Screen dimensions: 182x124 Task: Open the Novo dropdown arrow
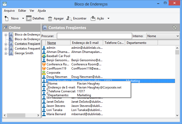[23, 18]
